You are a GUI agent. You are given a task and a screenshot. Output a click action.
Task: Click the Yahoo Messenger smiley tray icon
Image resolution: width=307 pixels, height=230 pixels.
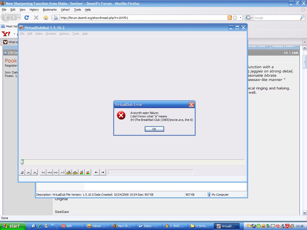(x=263, y=226)
